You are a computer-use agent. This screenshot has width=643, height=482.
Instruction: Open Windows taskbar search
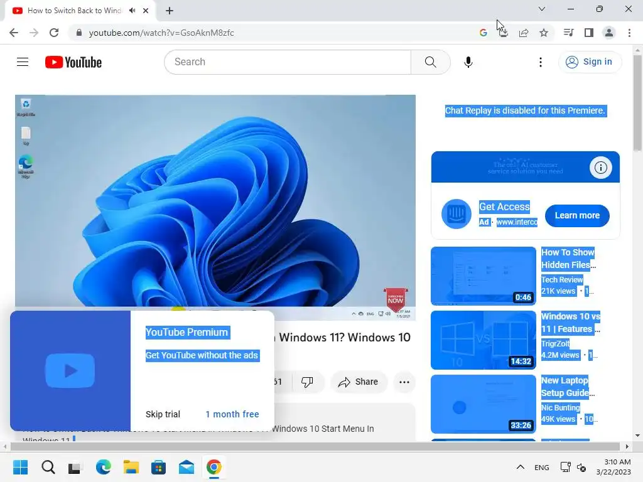click(x=48, y=467)
